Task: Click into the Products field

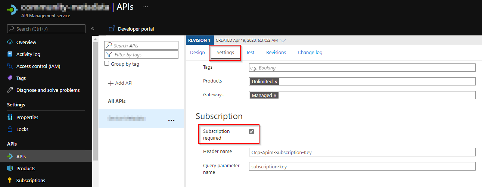Action: [362, 81]
